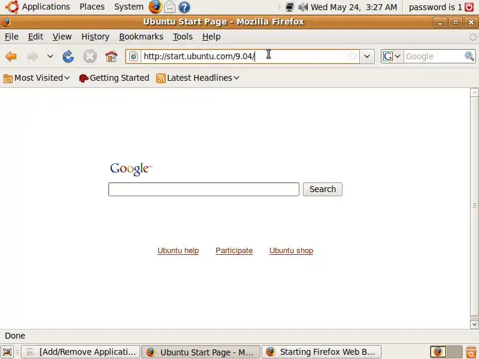Open the mail client panel icon
The width and height of the screenshot is (479, 359).
point(170,7)
